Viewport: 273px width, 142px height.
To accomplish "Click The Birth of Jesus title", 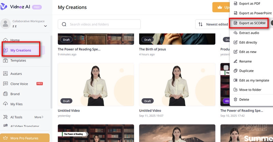I will (153, 49).
